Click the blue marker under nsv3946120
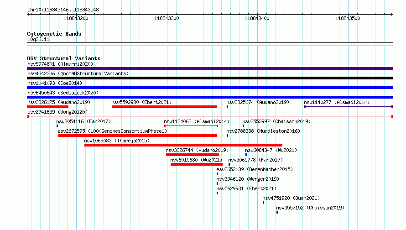This screenshot has width=406, height=230. [x=217, y=183]
